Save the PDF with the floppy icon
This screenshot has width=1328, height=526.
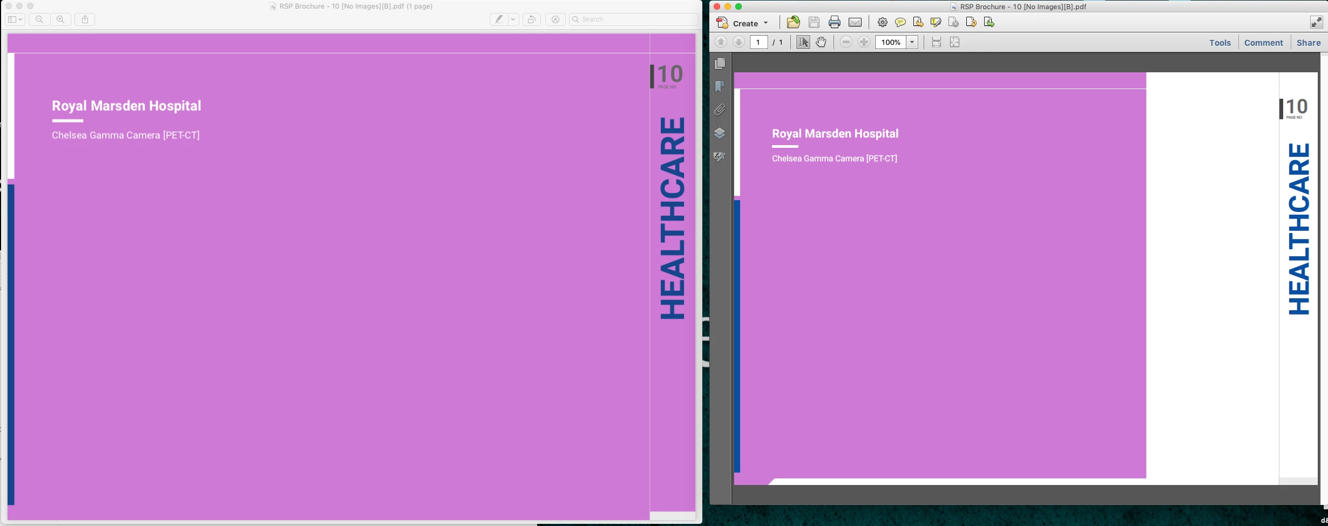pos(814,22)
